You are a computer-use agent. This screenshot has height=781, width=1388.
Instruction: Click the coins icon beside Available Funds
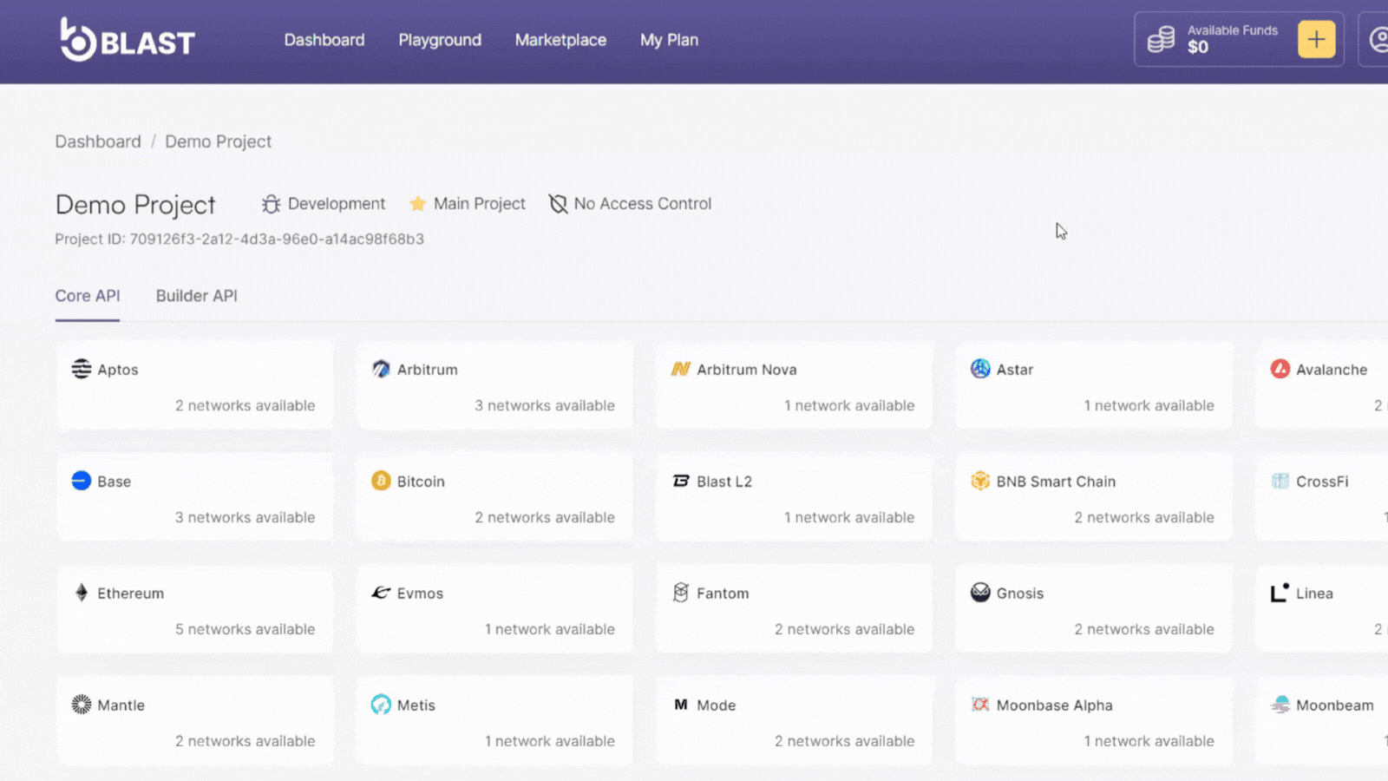pos(1161,39)
